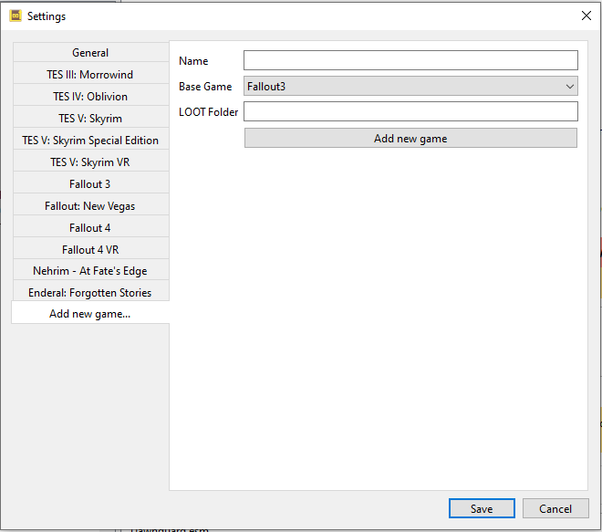Click the Name text field
Image resolution: width=602 pixels, height=532 pixels.
(x=410, y=61)
